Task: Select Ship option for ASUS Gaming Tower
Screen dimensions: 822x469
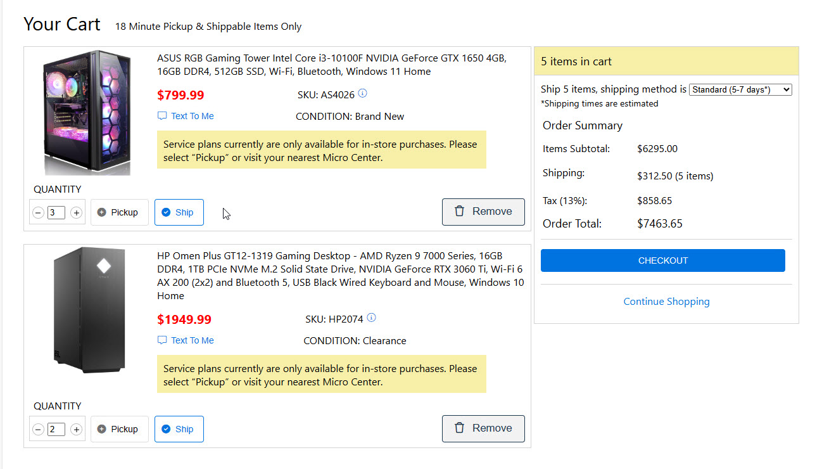Action: point(179,212)
